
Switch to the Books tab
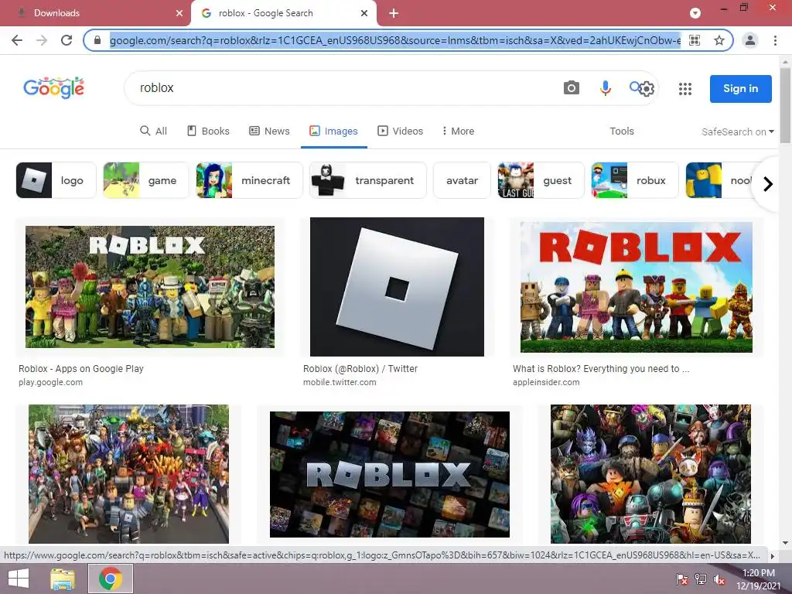point(208,131)
